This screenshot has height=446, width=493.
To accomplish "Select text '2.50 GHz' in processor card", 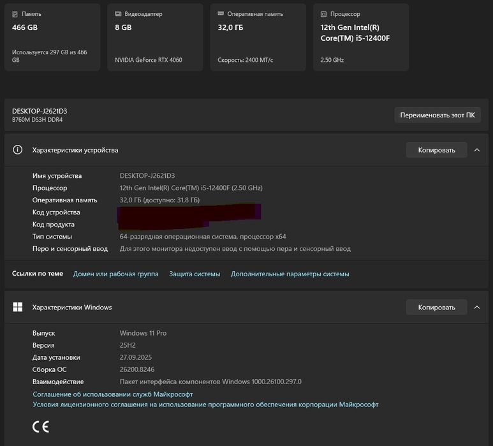I will coord(332,60).
